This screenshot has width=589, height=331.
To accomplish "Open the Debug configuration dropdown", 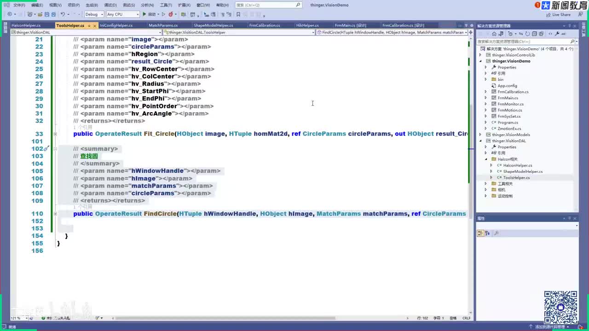I will [x=102, y=14].
